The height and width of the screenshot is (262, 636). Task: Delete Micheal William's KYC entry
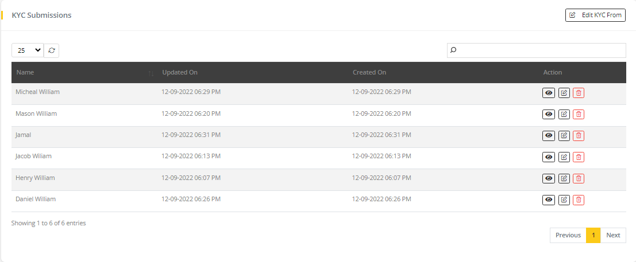tap(579, 93)
